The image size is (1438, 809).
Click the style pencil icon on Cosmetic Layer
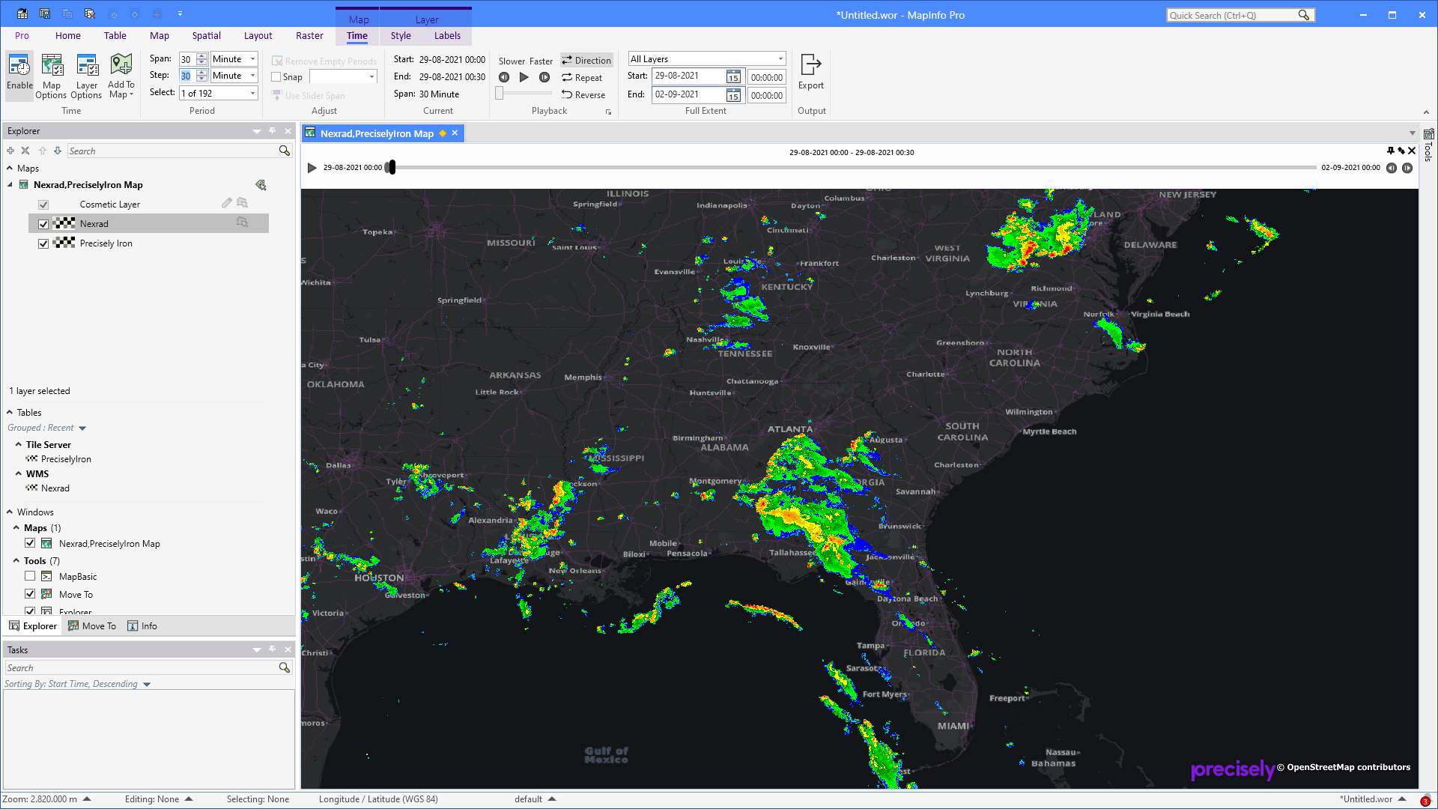click(226, 202)
